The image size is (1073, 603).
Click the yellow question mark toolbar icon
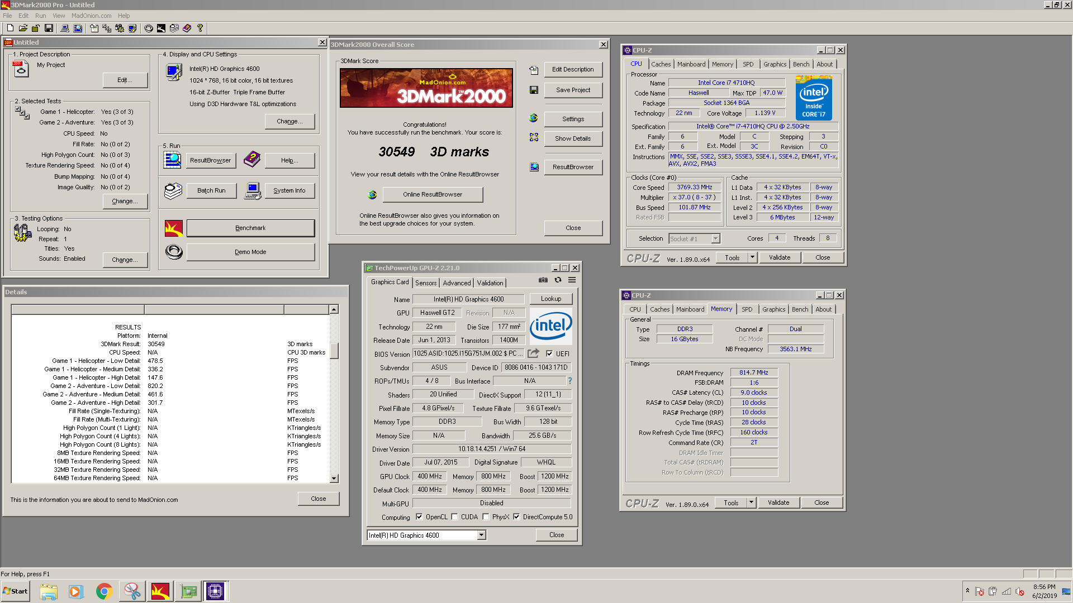(200, 28)
